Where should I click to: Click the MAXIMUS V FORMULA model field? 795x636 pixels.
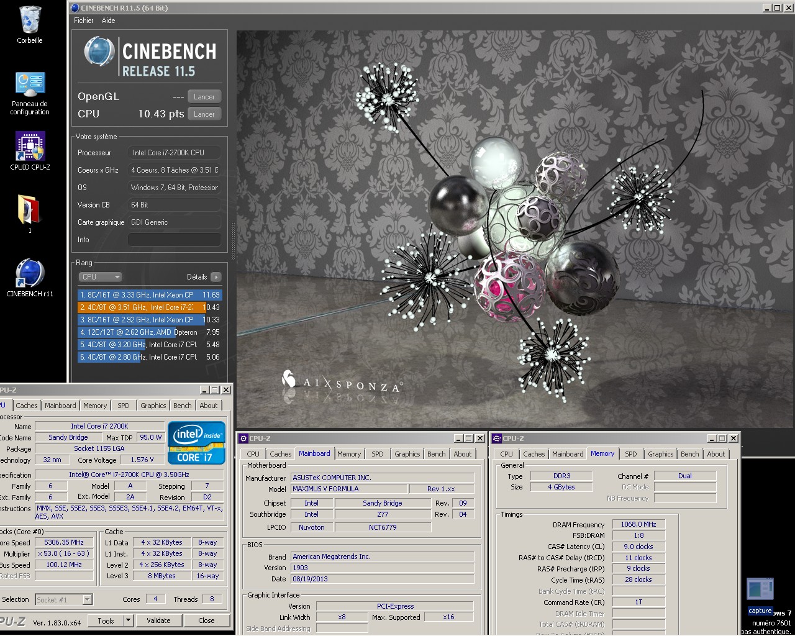click(349, 489)
